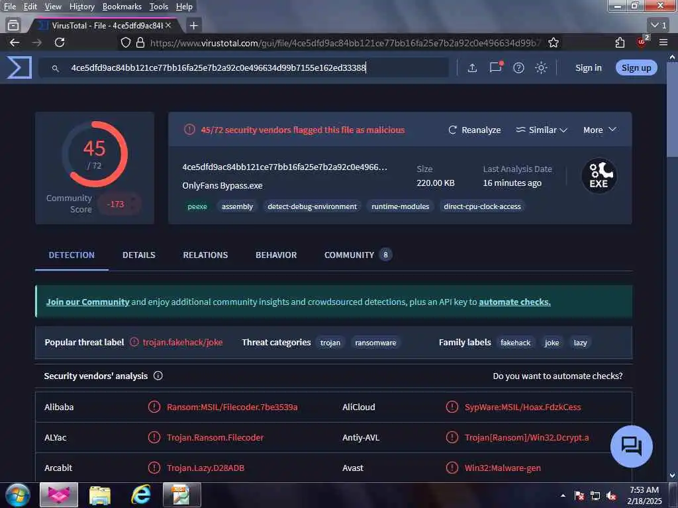The image size is (678, 508).
Task: Select the DETECTION tab
Action: pyautogui.click(x=72, y=255)
